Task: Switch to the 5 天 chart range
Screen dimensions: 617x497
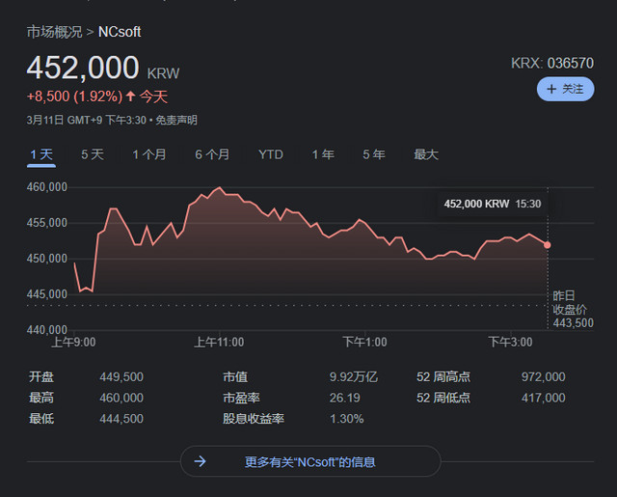Action: pyautogui.click(x=93, y=154)
